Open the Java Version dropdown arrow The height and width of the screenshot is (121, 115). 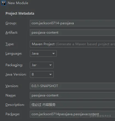50,74
